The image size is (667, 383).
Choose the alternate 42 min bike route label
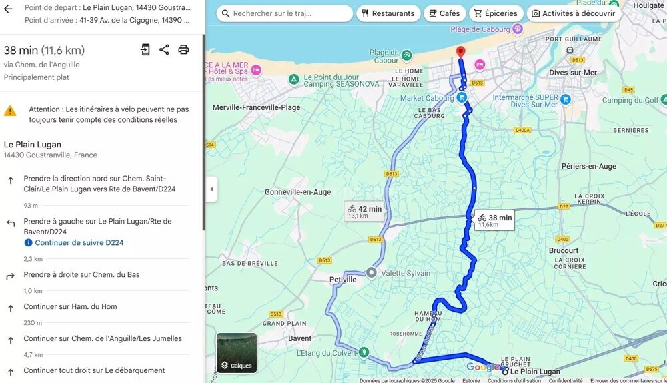pos(364,212)
